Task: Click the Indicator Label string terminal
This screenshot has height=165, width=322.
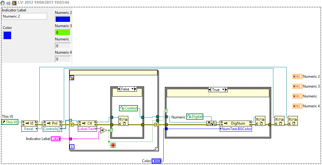Action: click(56, 139)
